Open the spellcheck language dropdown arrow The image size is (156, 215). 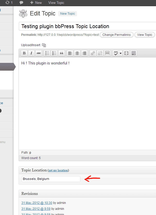[x=121, y=53]
